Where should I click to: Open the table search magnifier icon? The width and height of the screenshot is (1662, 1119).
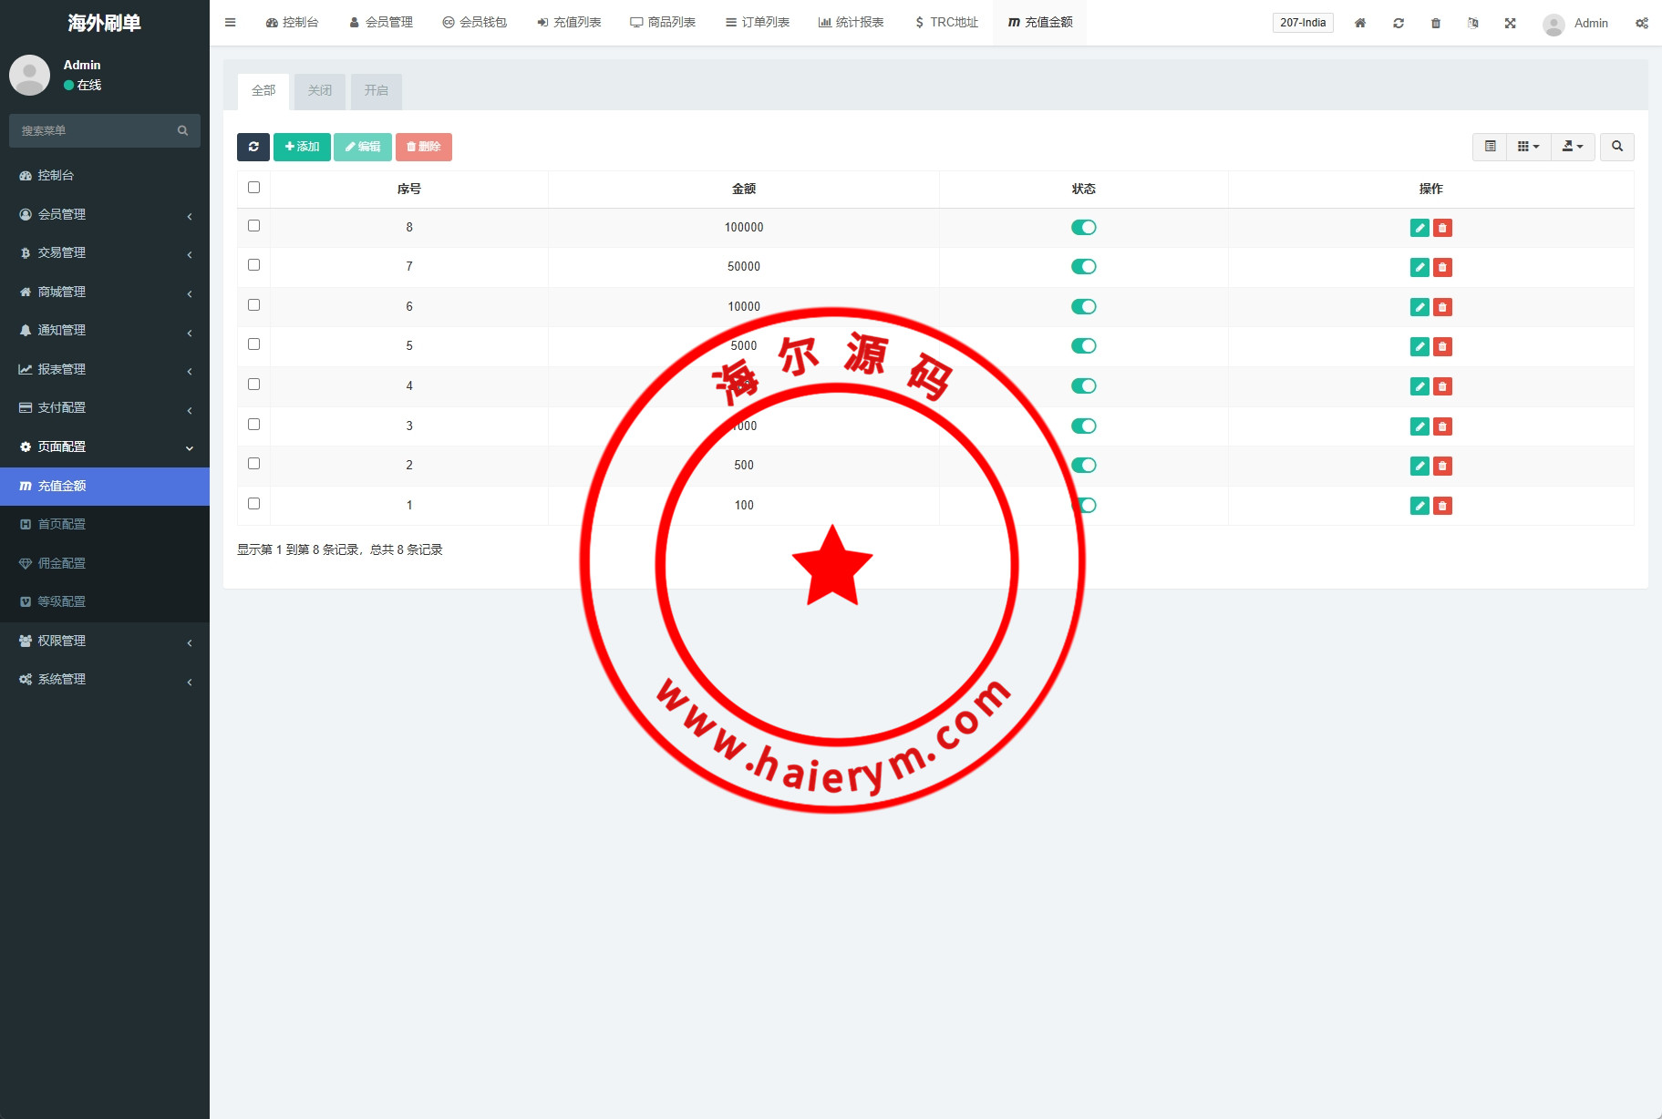coord(1616,147)
